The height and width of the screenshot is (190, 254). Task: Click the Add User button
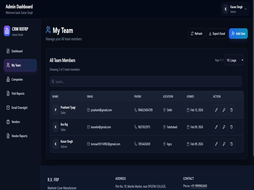pyautogui.click(x=238, y=34)
